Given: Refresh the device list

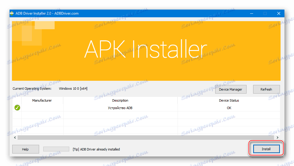Looking at the screenshot, I should pyautogui.click(x=266, y=89).
